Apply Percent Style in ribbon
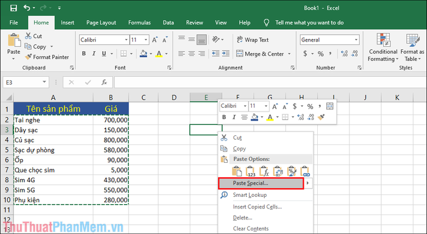This screenshot has height=234, width=427. click(x=321, y=54)
